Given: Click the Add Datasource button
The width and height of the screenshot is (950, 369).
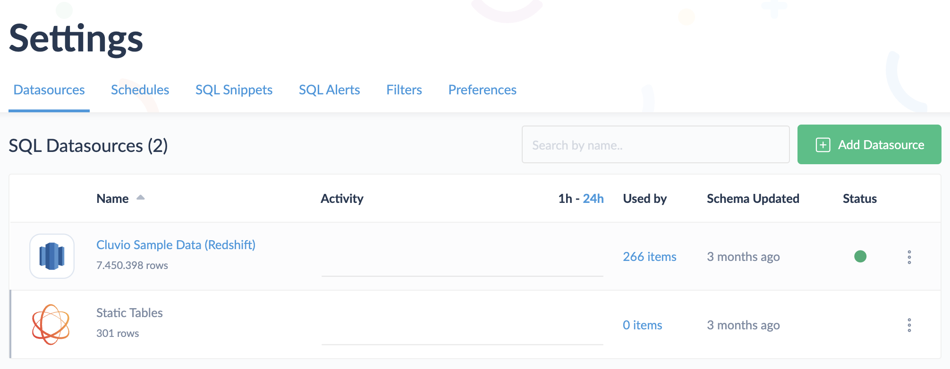Looking at the screenshot, I should (x=869, y=144).
